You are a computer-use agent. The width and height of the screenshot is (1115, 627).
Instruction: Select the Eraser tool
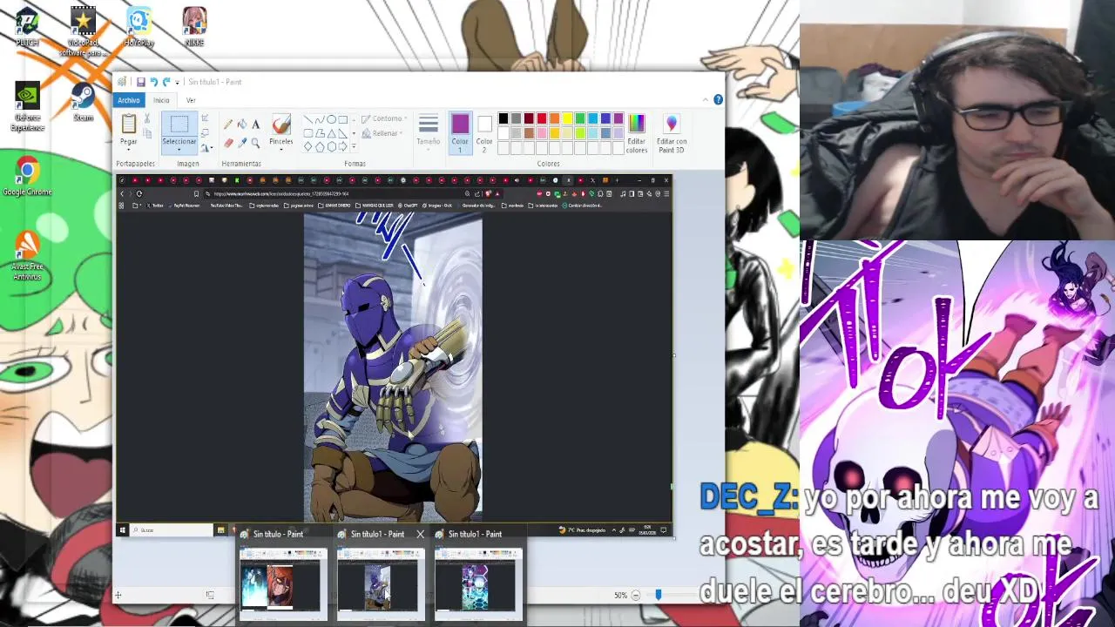228,142
